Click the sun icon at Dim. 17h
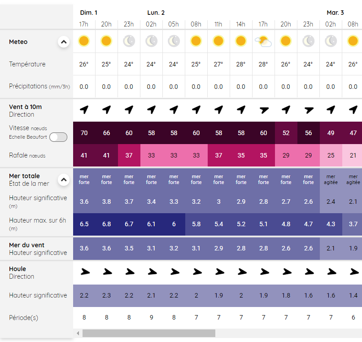362x342 pixels. (84, 41)
